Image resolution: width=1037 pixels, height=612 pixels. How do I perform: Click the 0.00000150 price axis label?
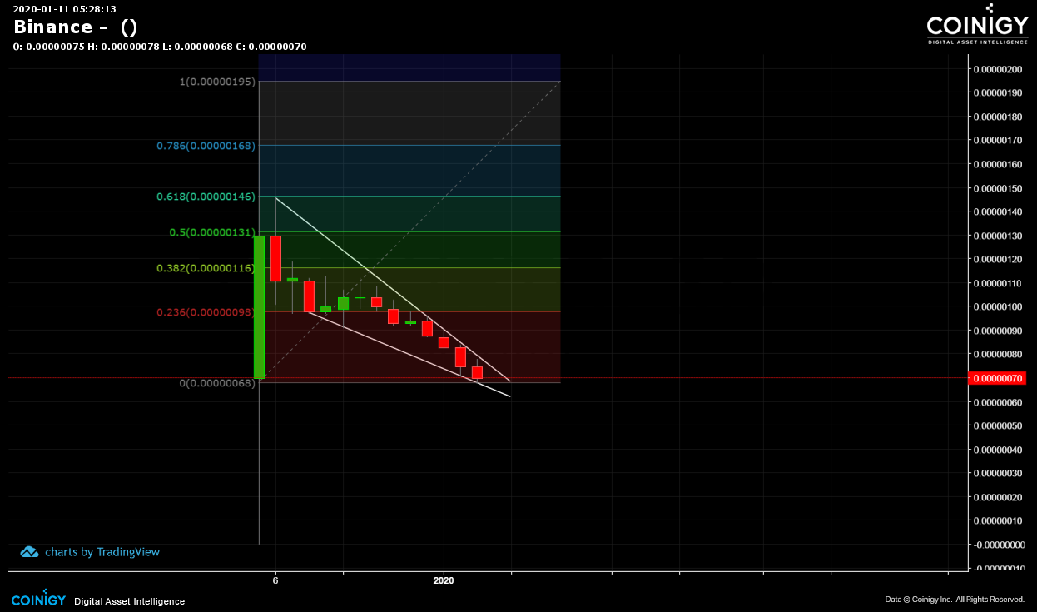click(x=999, y=188)
